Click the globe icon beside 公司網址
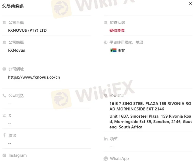This screenshot has height=161, width=195. click(4, 69)
